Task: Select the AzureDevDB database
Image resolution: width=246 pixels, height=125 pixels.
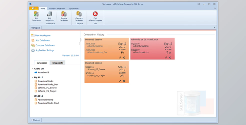Action: tap(43, 72)
